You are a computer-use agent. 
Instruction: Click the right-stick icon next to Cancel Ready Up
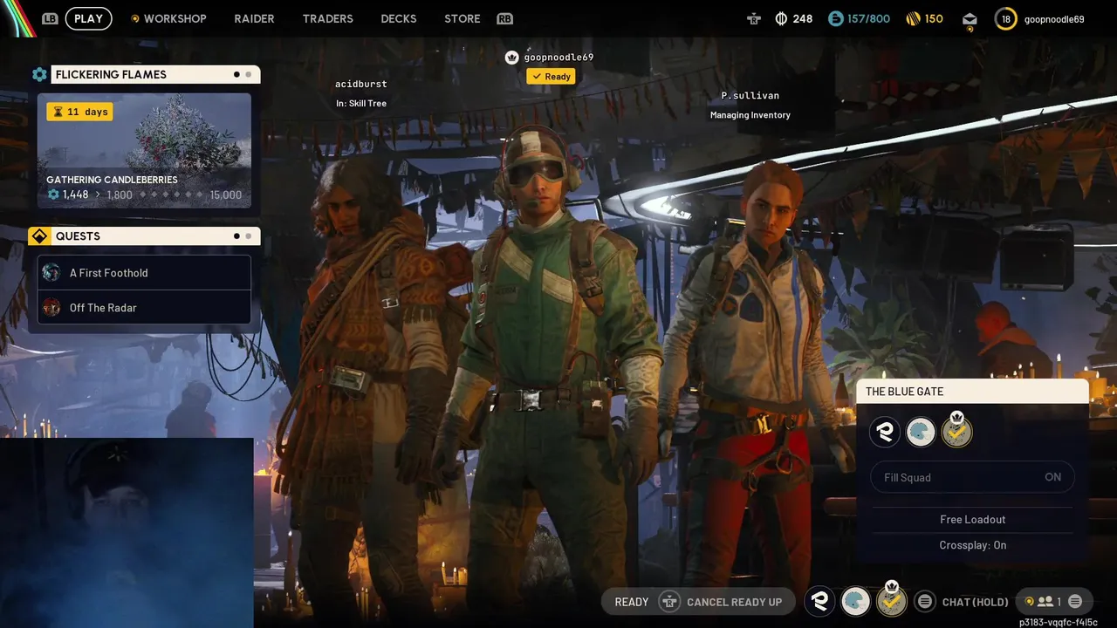(669, 602)
